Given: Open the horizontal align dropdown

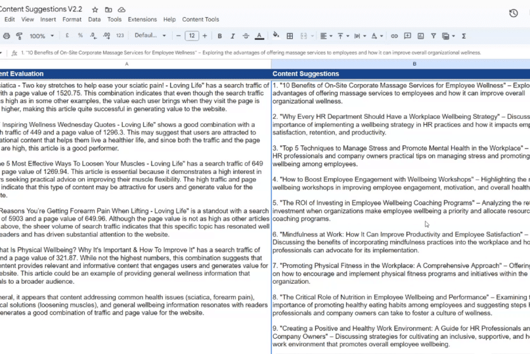Looking at the screenshot, I should click(326, 36).
